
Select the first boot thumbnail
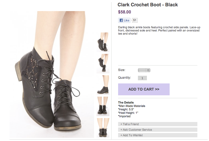[x=103, y=42]
